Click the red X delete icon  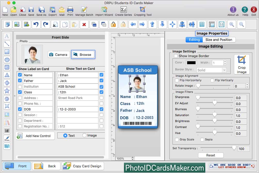(x=84, y=25)
